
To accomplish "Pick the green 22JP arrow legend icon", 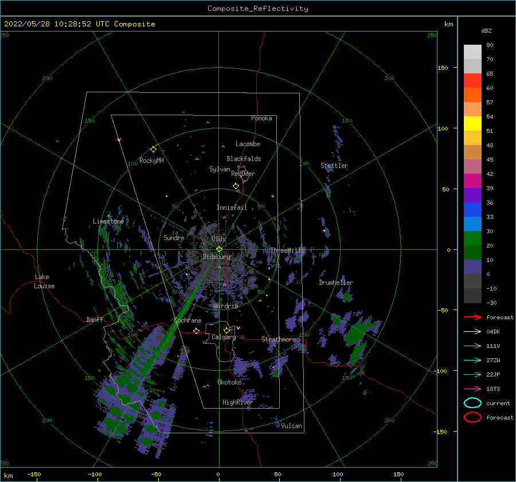I will click(472, 374).
